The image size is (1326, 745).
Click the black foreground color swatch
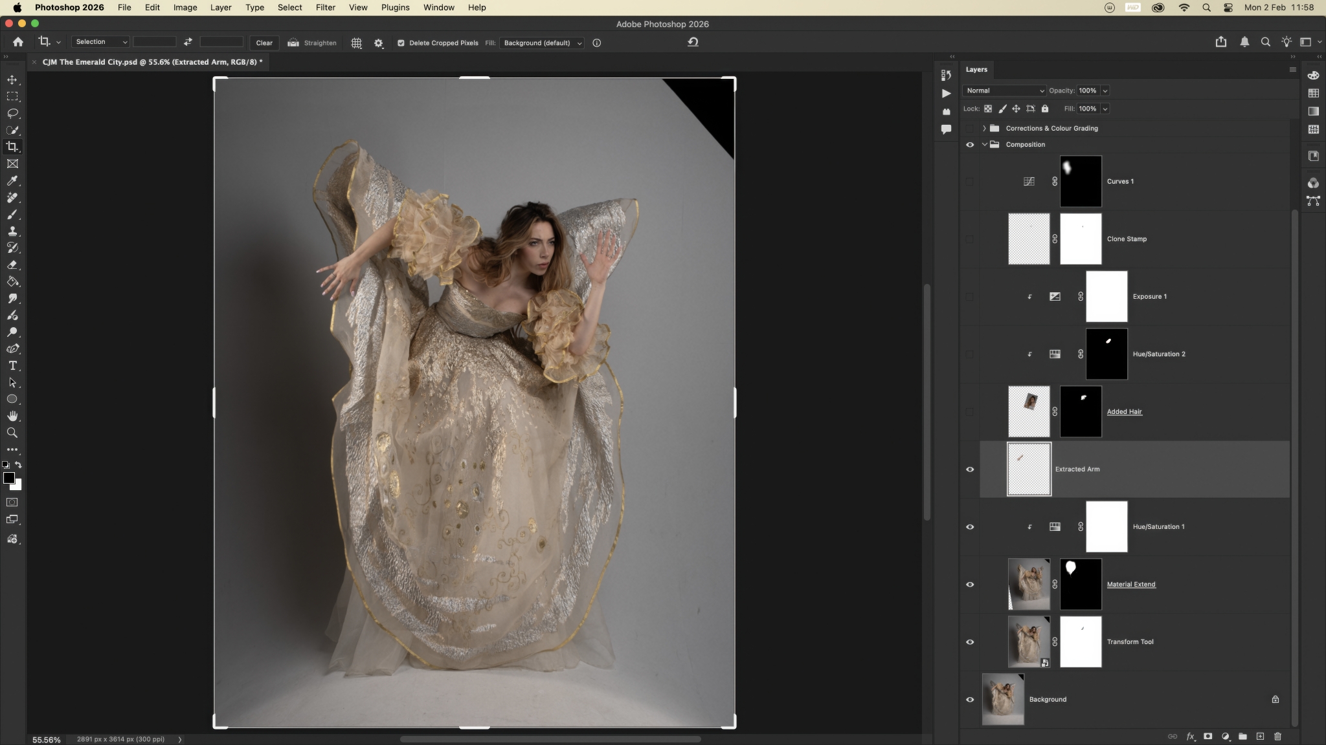click(x=8, y=478)
